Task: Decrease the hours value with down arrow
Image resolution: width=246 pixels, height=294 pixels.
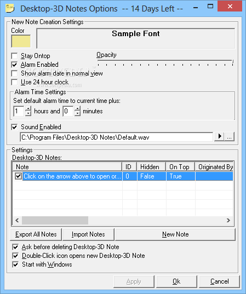Action: (28, 113)
